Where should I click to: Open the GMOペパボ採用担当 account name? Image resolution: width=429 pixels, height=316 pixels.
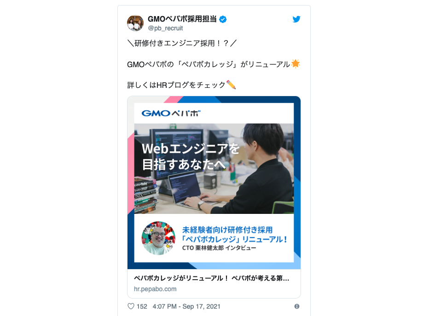click(182, 19)
